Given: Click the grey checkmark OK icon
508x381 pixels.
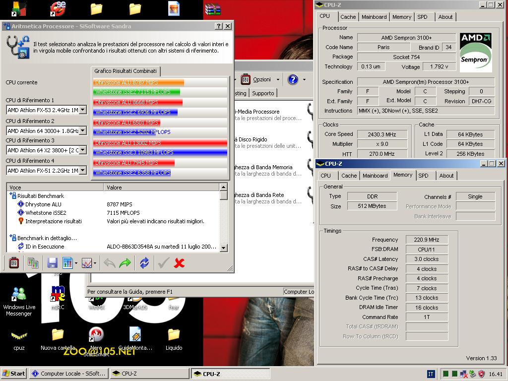Looking at the screenshot, I should (164, 263).
